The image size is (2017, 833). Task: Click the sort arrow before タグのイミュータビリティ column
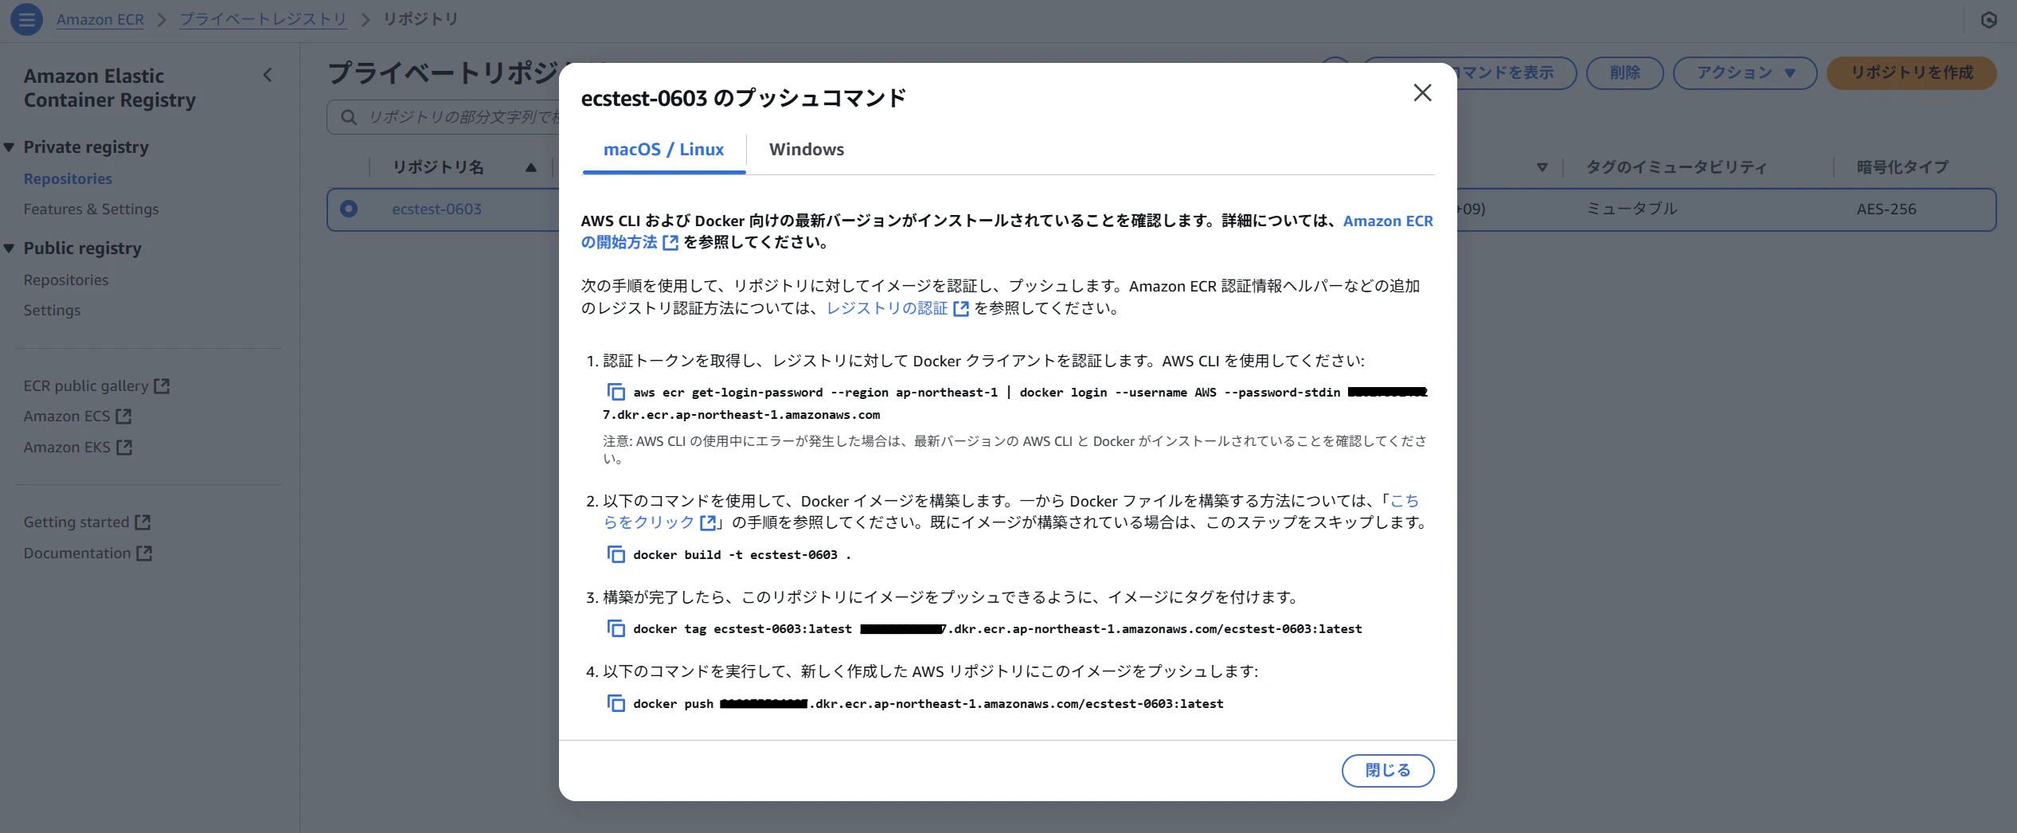tap(1542, 167)
